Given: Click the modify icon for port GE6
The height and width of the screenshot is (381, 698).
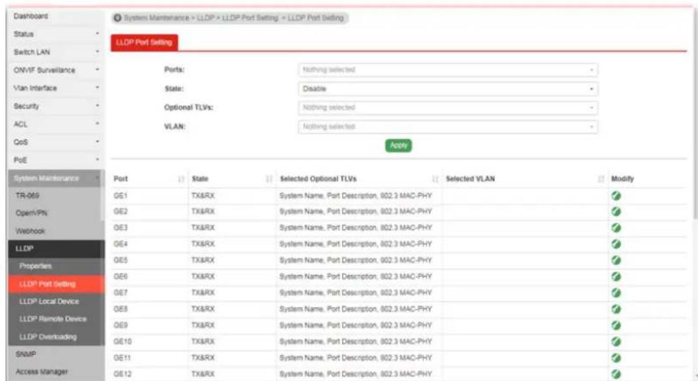Looking at the screenshot, I should point(616,277).
